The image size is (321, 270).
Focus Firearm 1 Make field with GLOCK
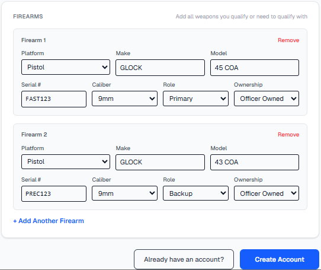click(x=160, y=68)
